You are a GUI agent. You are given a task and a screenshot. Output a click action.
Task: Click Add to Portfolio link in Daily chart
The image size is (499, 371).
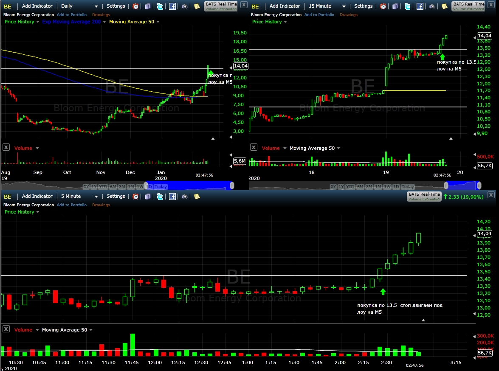click(x=72, y=14)
